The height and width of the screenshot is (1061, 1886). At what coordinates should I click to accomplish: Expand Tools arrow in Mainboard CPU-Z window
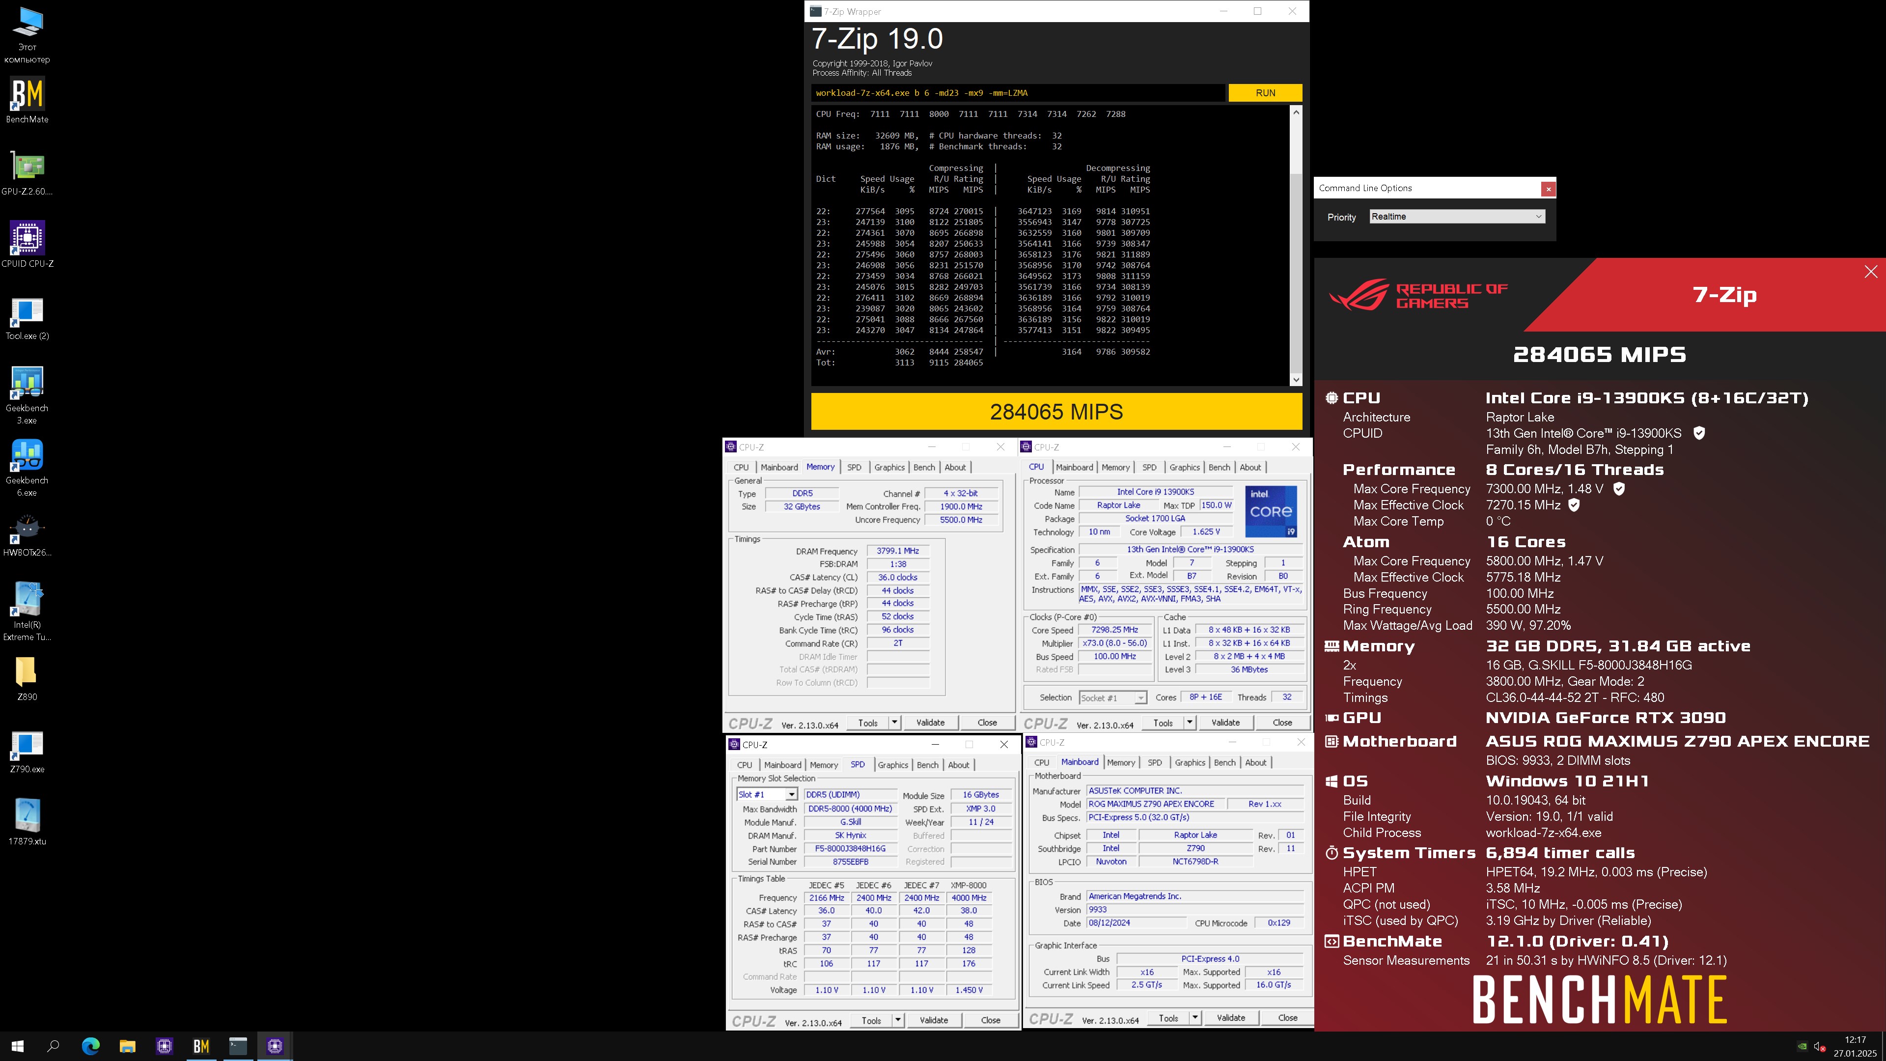[1195, 1018]
